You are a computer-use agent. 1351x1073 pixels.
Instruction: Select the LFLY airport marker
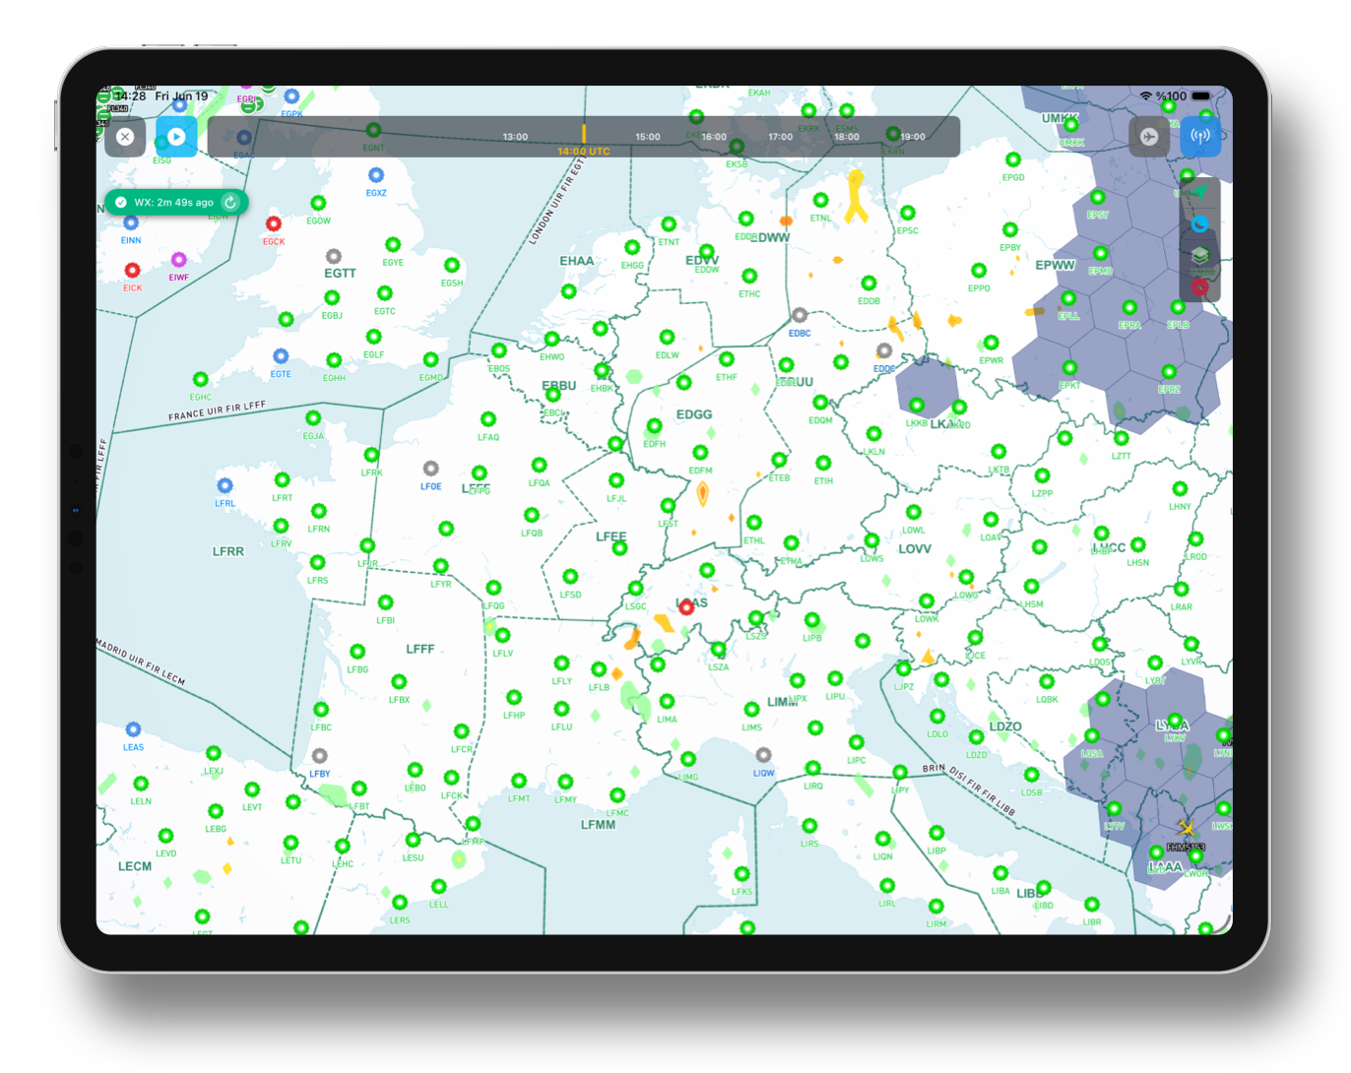[561, 663]
